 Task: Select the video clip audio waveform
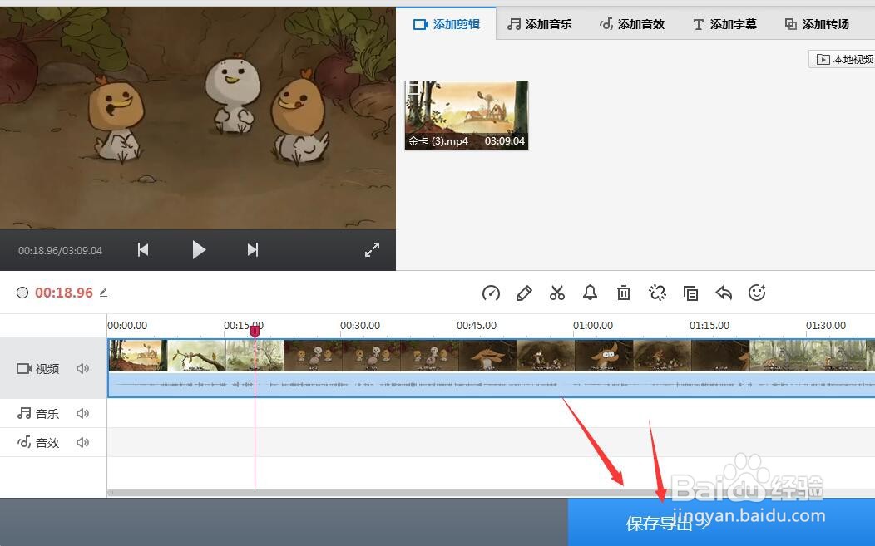point(491,384)
